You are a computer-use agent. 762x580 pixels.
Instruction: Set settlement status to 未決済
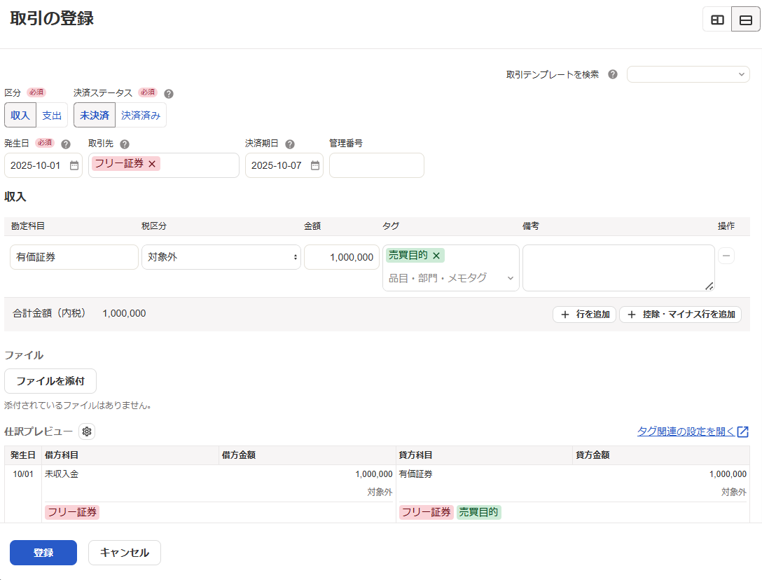95,115
